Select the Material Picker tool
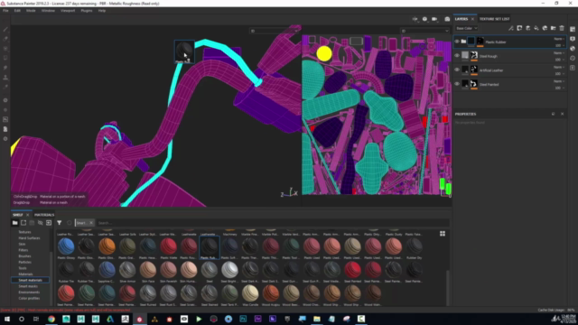578x325 pixels. 5,87
